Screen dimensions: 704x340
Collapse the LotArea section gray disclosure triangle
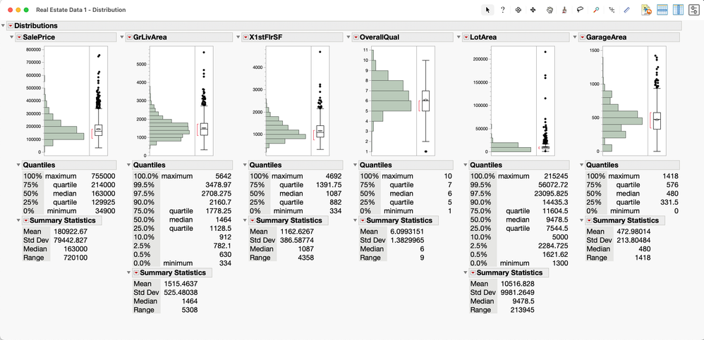[459, 37]
